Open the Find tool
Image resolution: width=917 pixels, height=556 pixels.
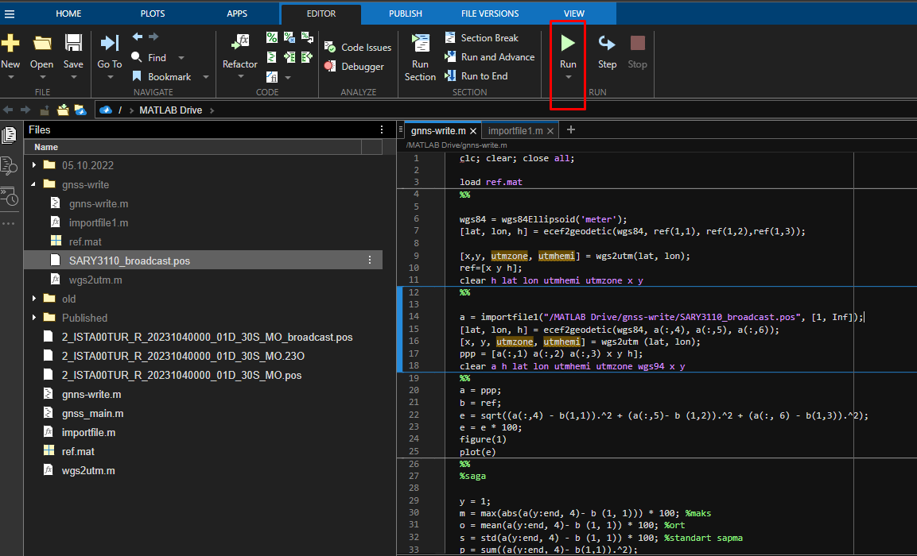[149, 57]
